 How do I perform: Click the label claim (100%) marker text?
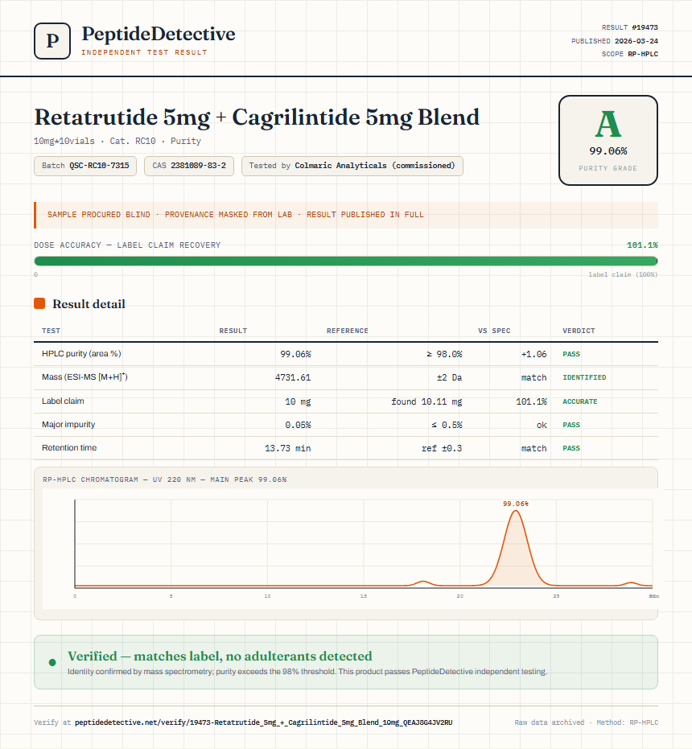623,274
